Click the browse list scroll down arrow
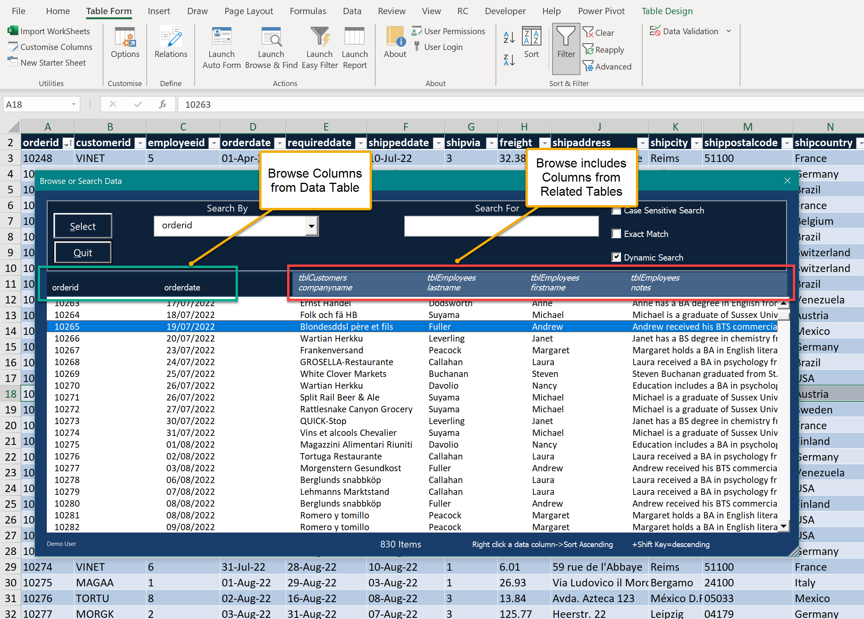 [x=784, y=526]
